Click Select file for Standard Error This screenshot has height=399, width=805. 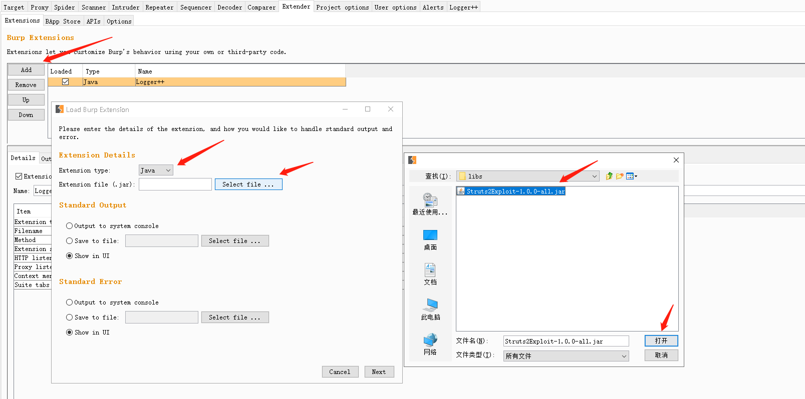point(235,317)
